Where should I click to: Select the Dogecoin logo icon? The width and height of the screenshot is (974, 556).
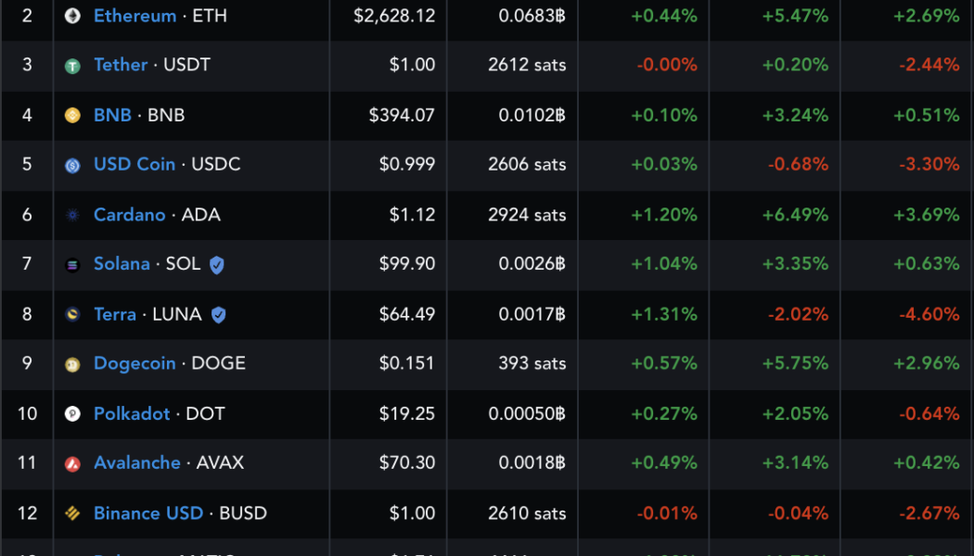[x=74, y=364]
